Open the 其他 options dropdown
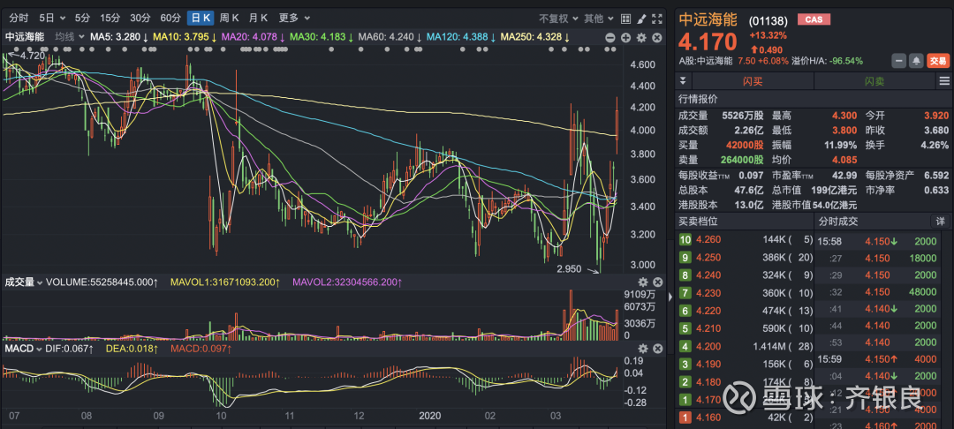954x429 pixels. tap(599, 19)
